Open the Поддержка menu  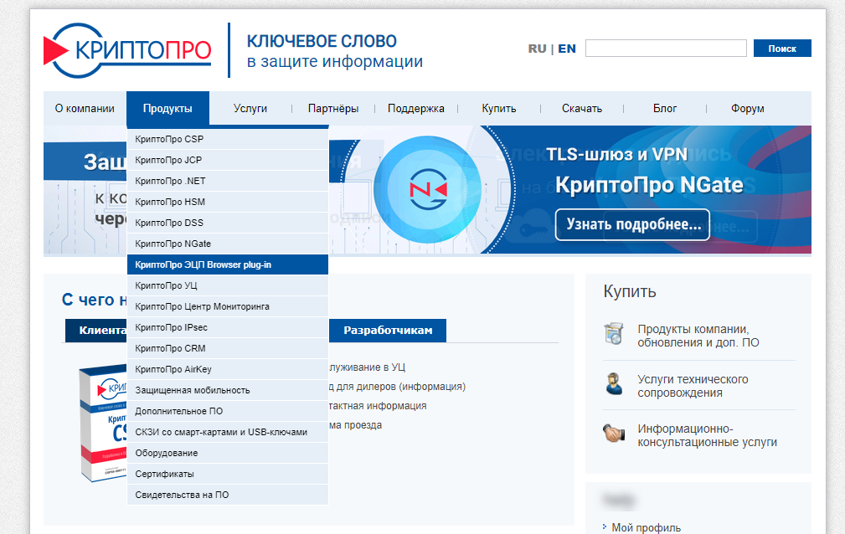pyautogui.click(x=416, y=108)
